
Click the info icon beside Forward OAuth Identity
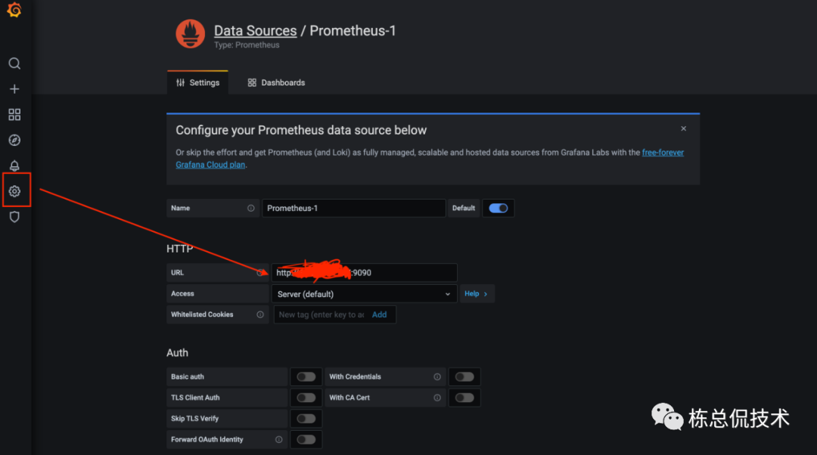click(x=278, y=439)
